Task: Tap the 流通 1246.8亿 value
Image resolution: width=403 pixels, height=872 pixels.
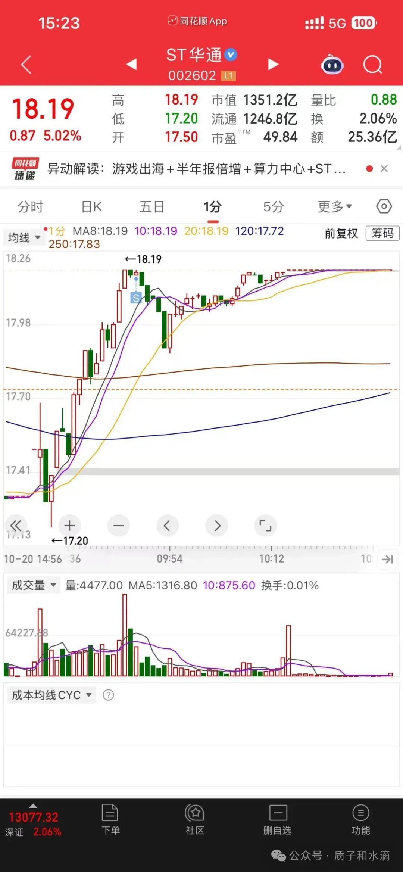Action: click(270, 119)
